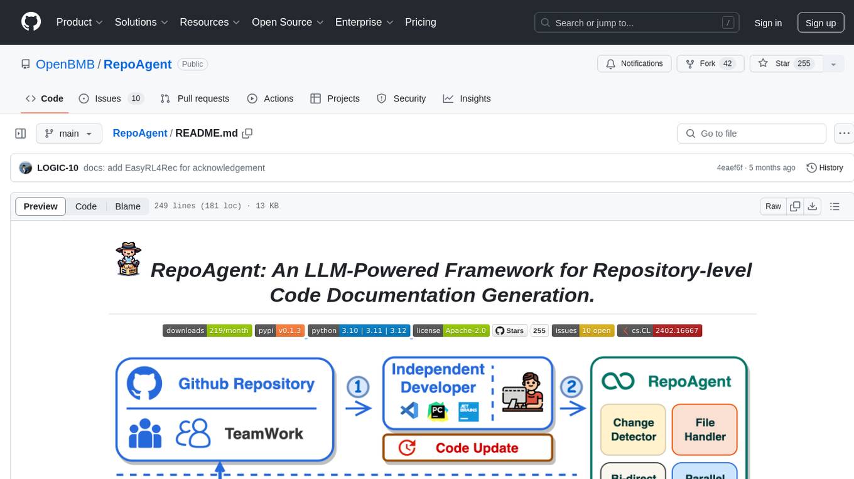Switch to the Projects tab

tap(335, 98)
